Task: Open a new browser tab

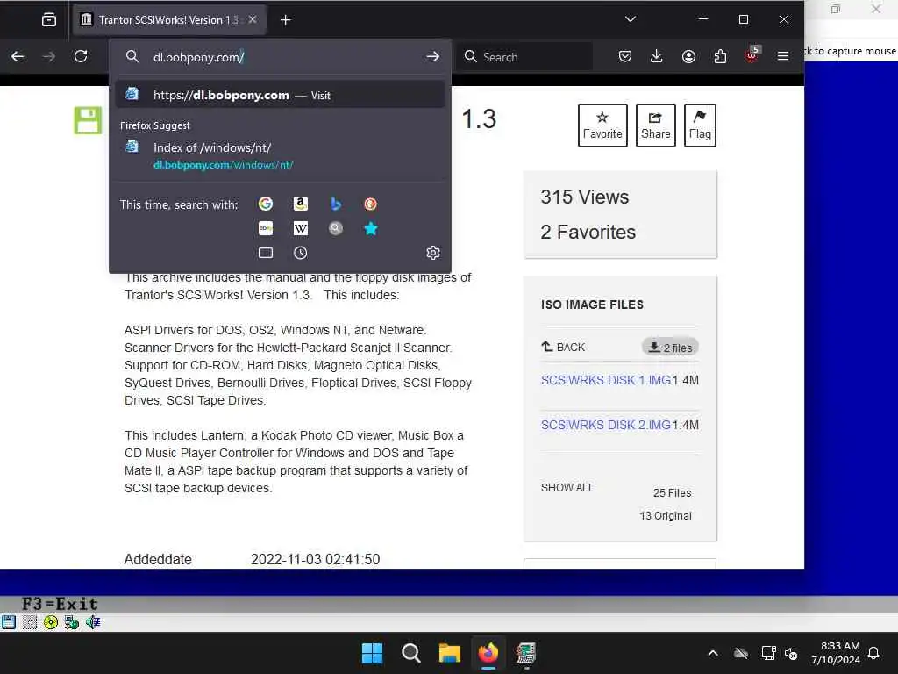Action: (x=285, y=20)
